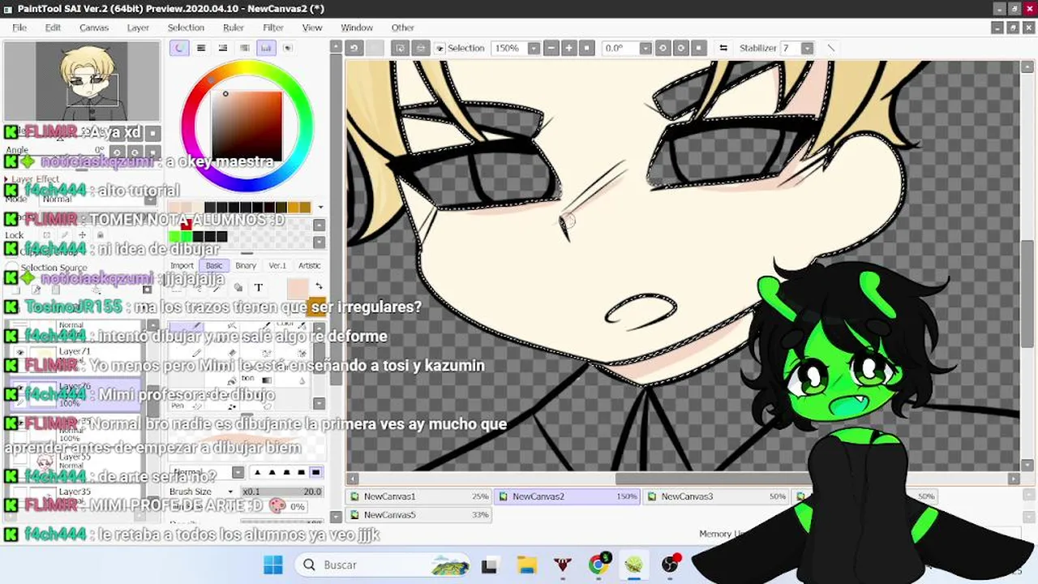
Task: Click the canvas horizontal scrollbar
Action: coord(681,479)
